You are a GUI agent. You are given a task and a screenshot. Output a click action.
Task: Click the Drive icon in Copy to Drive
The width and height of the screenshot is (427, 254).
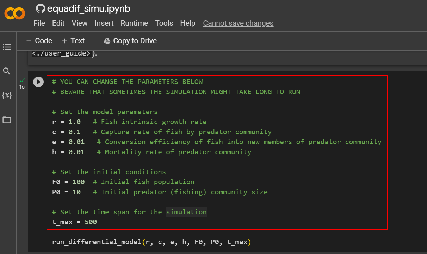(107, 41)
